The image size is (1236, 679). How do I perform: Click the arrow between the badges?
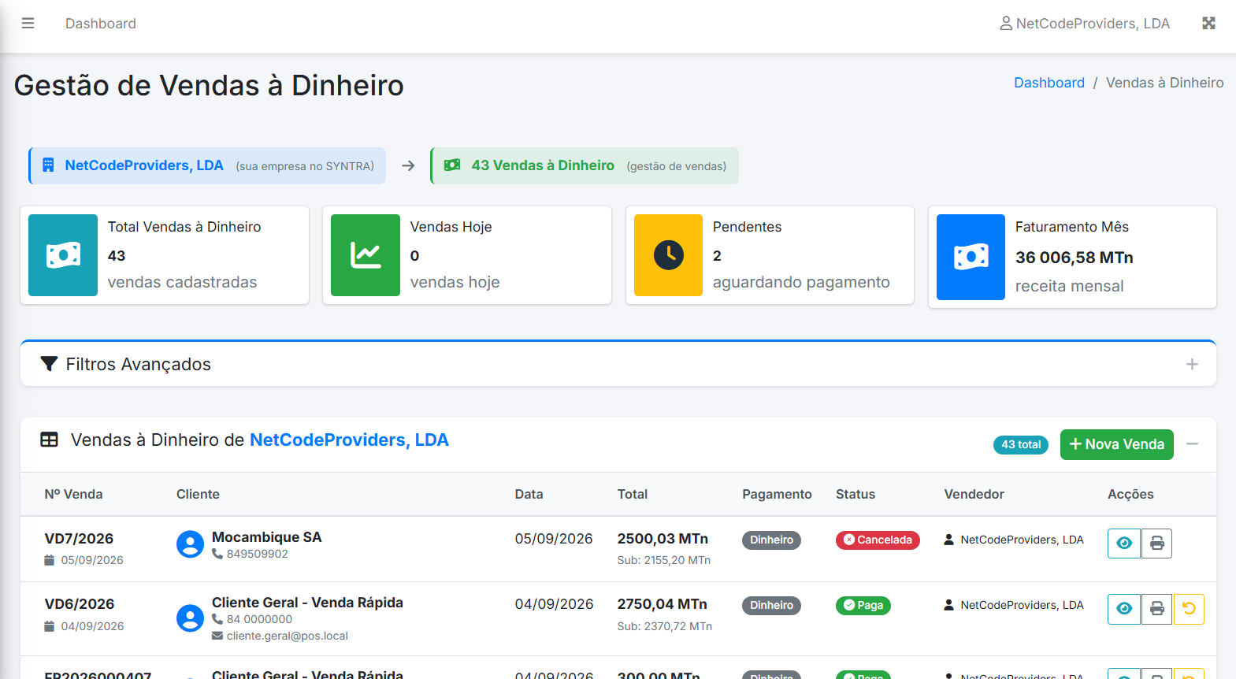point(408,165)
